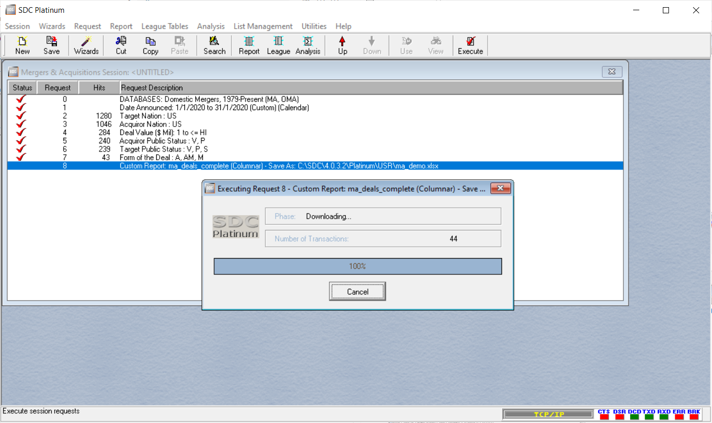Click the TCP/IP connection status box

click(x=549, y=414)
